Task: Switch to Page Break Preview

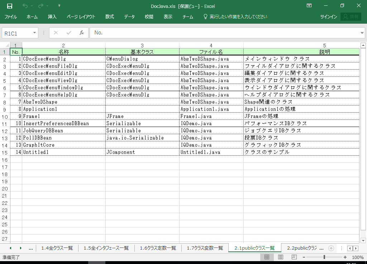Action: coord(294,257)
